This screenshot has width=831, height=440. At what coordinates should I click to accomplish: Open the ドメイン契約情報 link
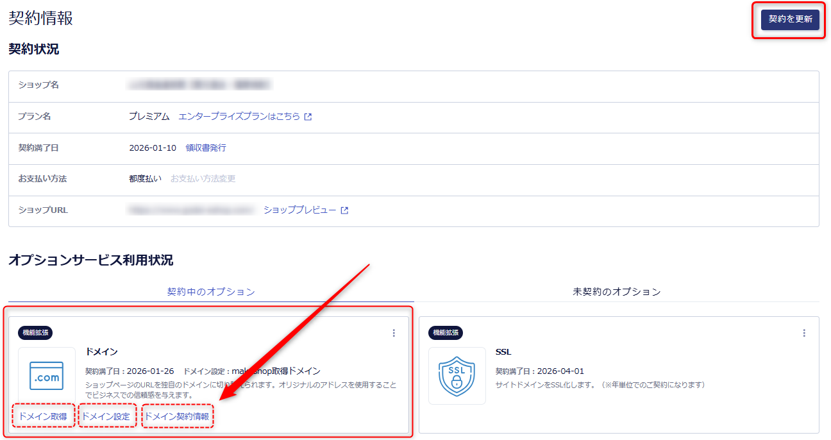tap(177, 416)
